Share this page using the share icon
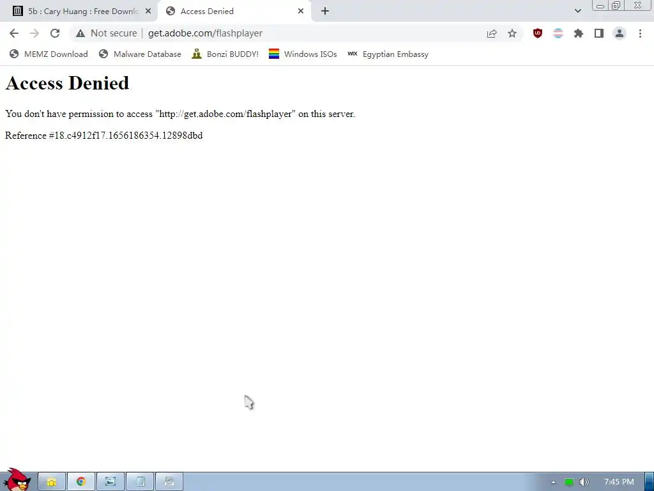The width and height of the screenshot is (654, 491). pyautogui.click(x=492, y=33)
